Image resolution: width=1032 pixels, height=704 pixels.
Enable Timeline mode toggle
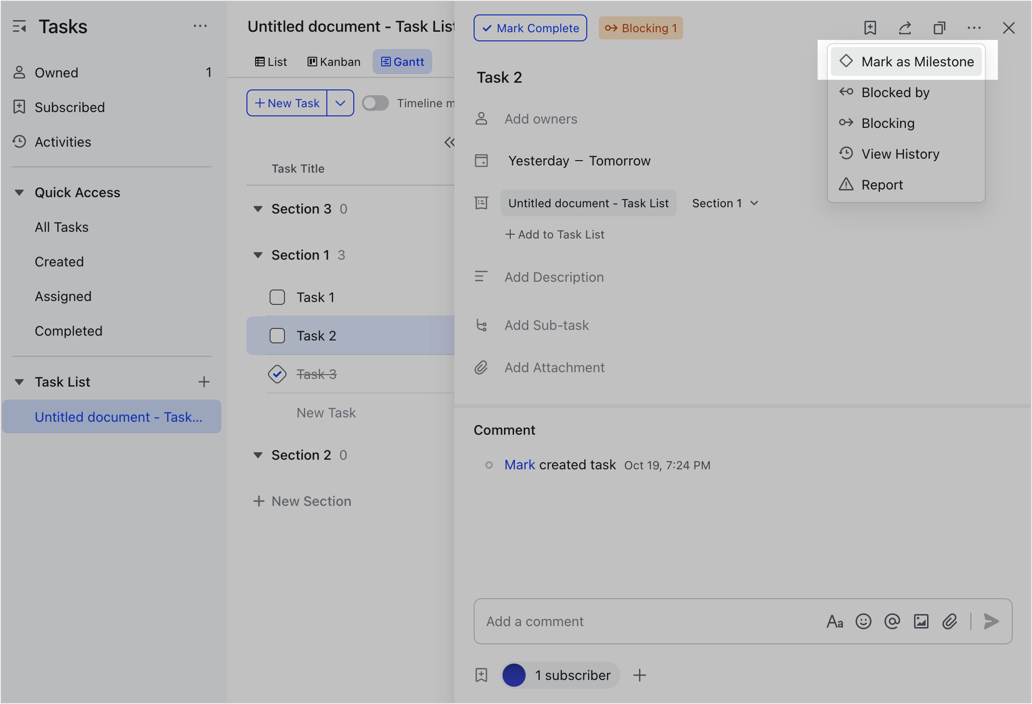(x=375, y=103)
